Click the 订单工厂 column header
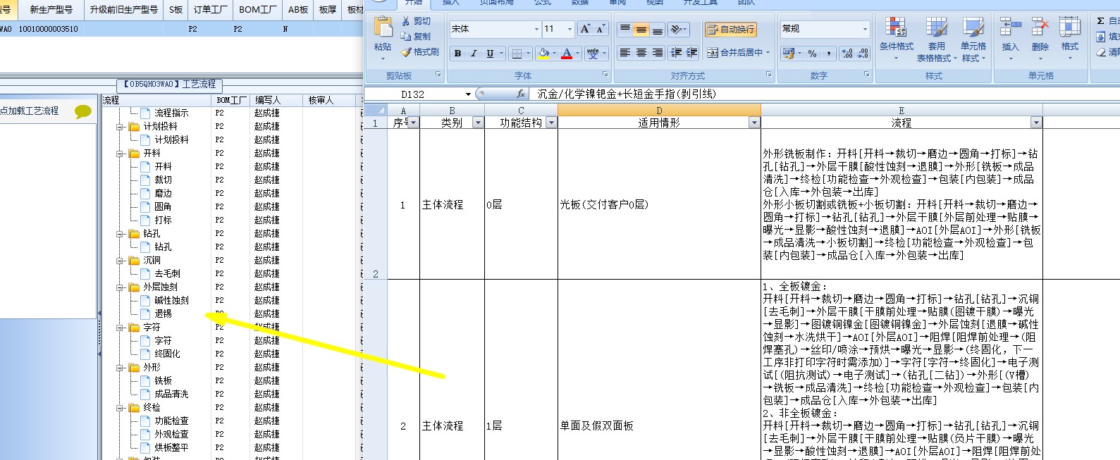The height and width of the screenshot is (460, 1120). tap(211, 10)
